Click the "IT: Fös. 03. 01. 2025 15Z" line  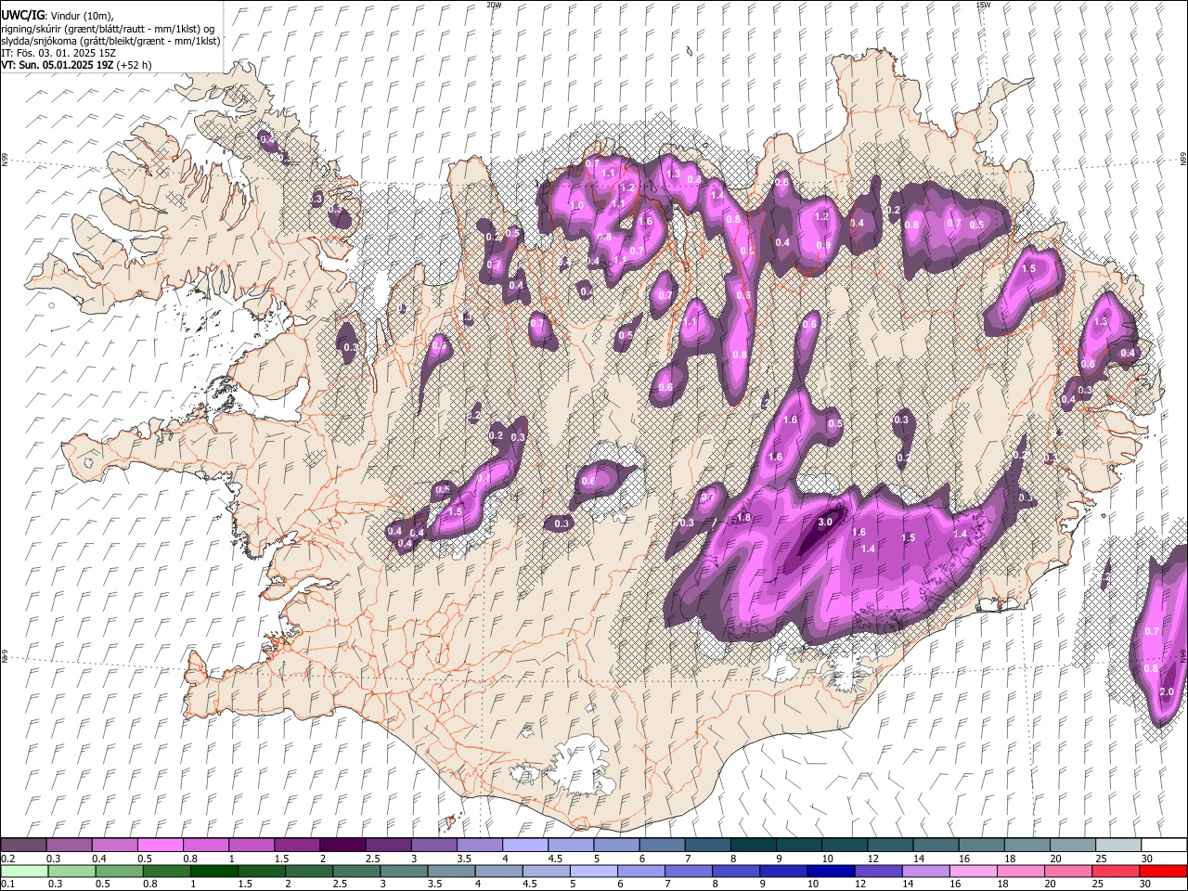point(58,53)
